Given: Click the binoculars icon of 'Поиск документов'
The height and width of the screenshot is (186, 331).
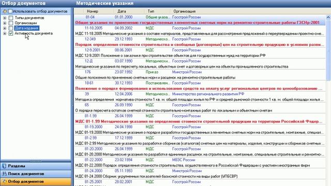Looking at the screenshot, I should coord(4,174).
